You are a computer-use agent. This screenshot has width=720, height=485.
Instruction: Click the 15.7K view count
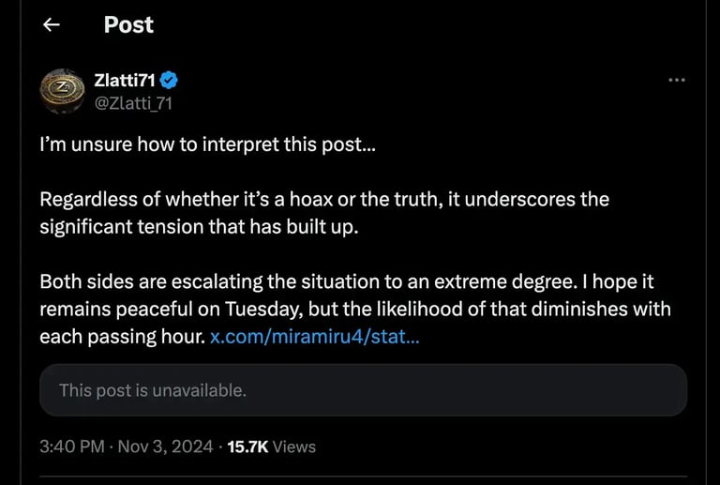click(247, 447)
